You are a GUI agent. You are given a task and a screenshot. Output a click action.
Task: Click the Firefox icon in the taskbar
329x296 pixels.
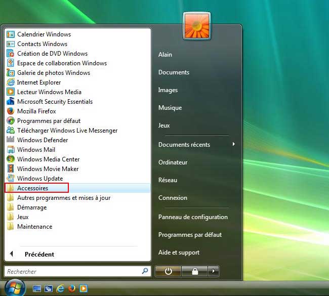[71, 289]
